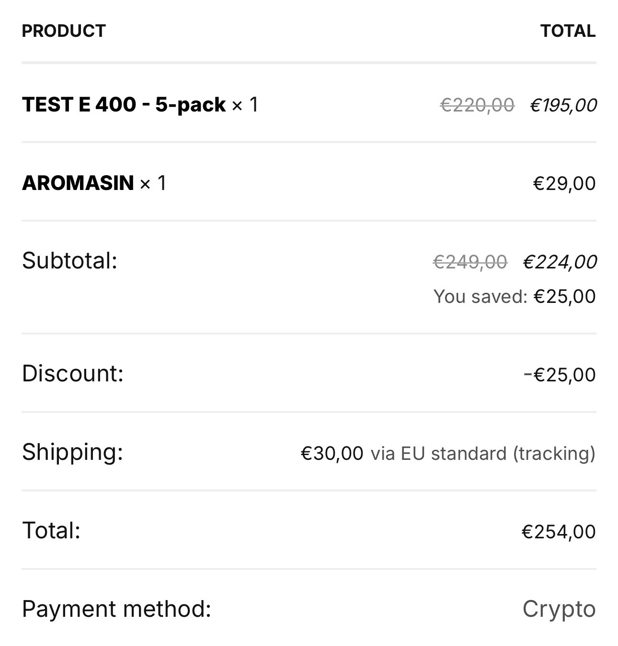
Task: Click the Total label
Action: click(x=51, y=530)
